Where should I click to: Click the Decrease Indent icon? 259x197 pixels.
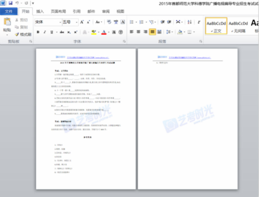163,22
